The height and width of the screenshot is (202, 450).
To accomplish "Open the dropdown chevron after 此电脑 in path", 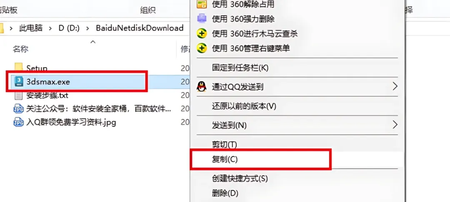I will click(50, 28).
